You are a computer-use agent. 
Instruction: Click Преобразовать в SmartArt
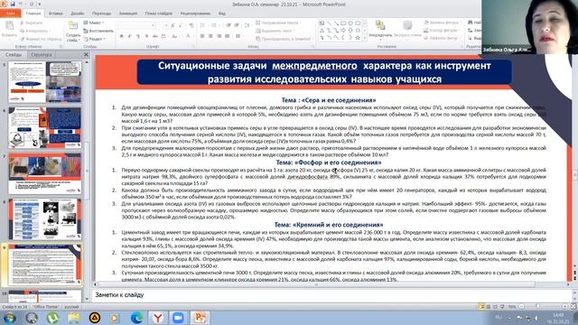click(x=284, y=39)
